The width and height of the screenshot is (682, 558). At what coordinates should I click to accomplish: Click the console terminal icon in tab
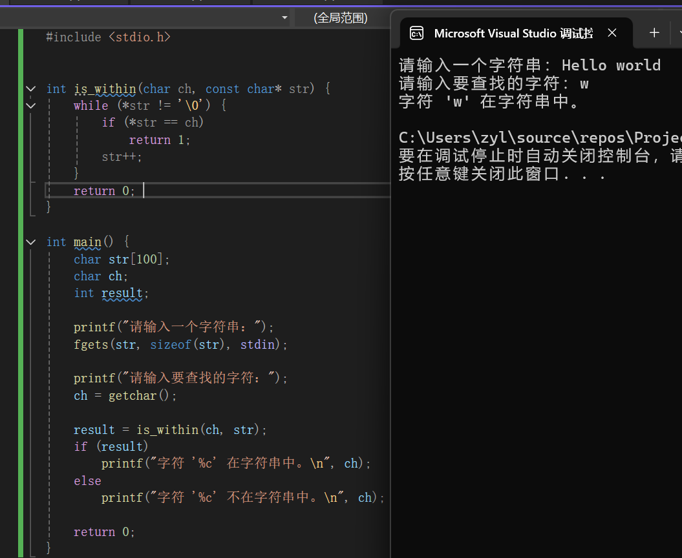click(x=417, y=34)
